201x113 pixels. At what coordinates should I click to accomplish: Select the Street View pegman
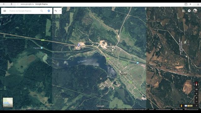click(182, 106)
